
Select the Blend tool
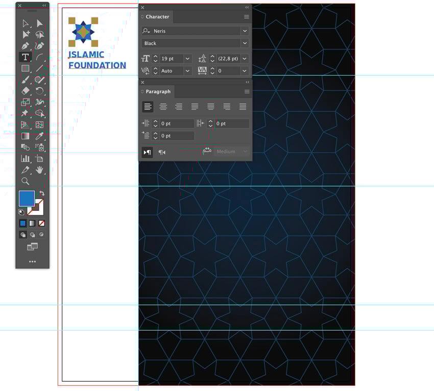[25, 147]
